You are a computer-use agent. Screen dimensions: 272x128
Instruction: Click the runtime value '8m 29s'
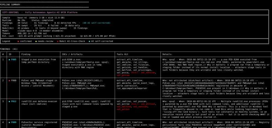click(21, 20)
